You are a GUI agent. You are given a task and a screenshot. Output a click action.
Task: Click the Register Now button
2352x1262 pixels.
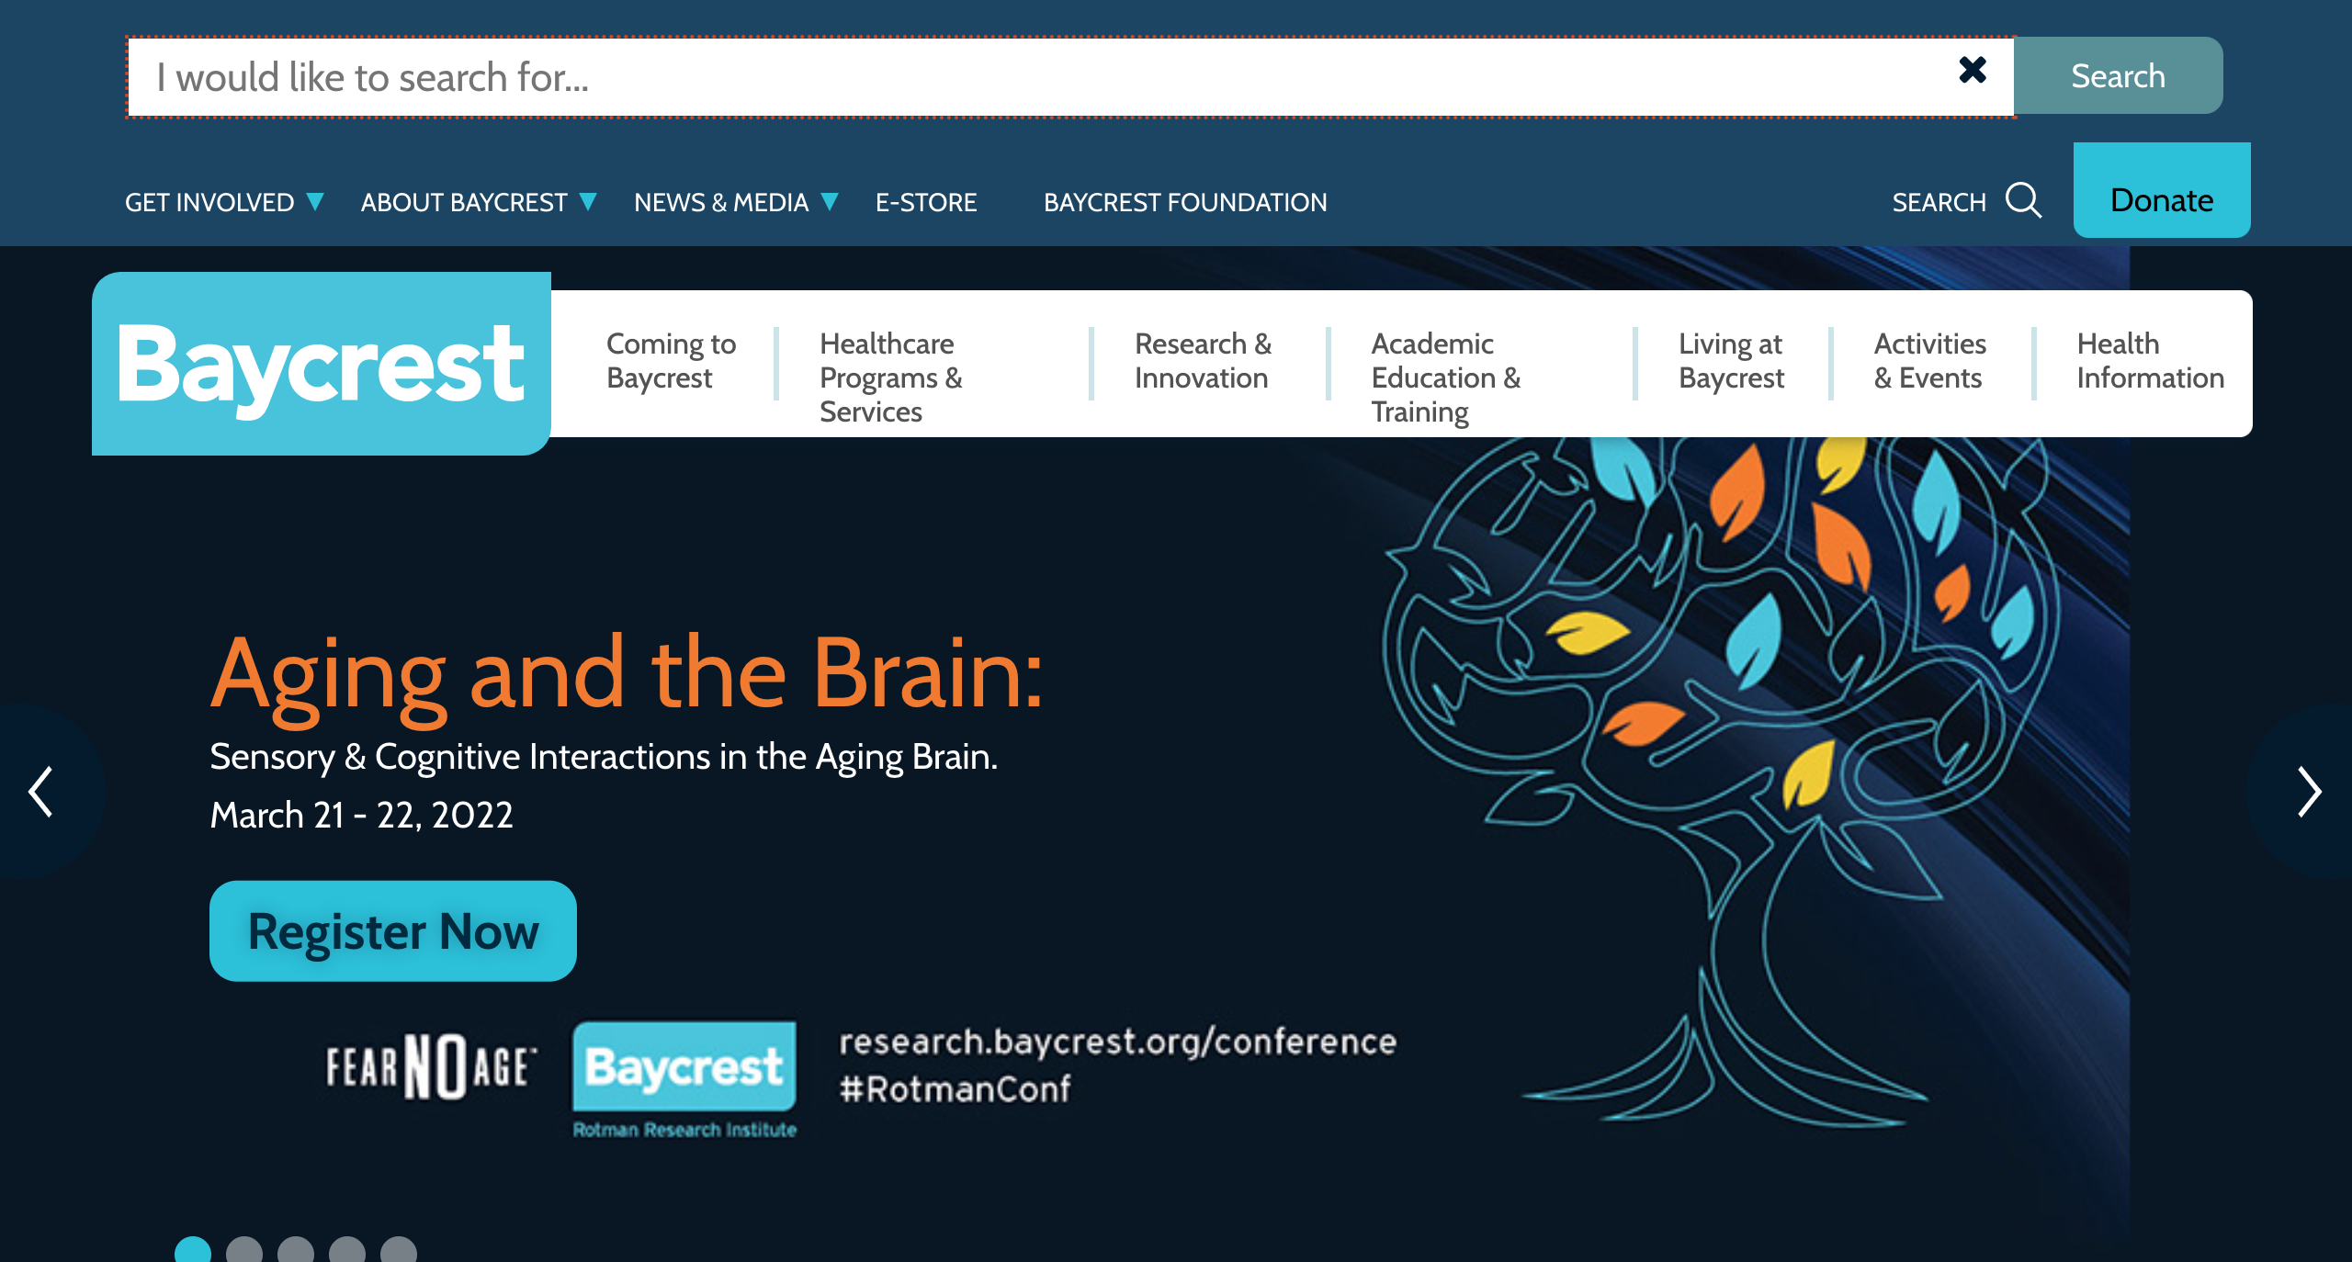(x=392, y=931)
